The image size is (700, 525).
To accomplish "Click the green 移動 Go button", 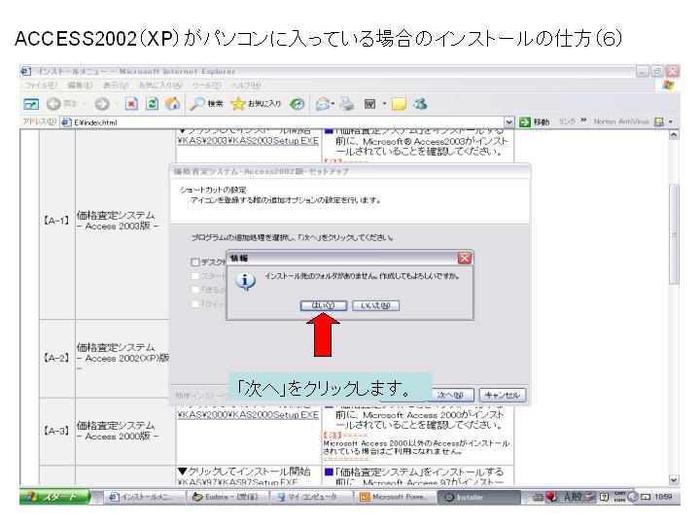I will coord(535,122).
